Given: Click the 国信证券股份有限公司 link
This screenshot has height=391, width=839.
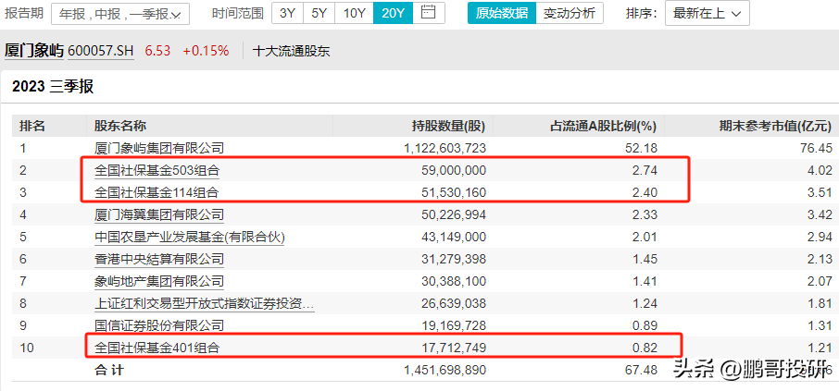Looking at the screenshot, I should coord(159,325).
